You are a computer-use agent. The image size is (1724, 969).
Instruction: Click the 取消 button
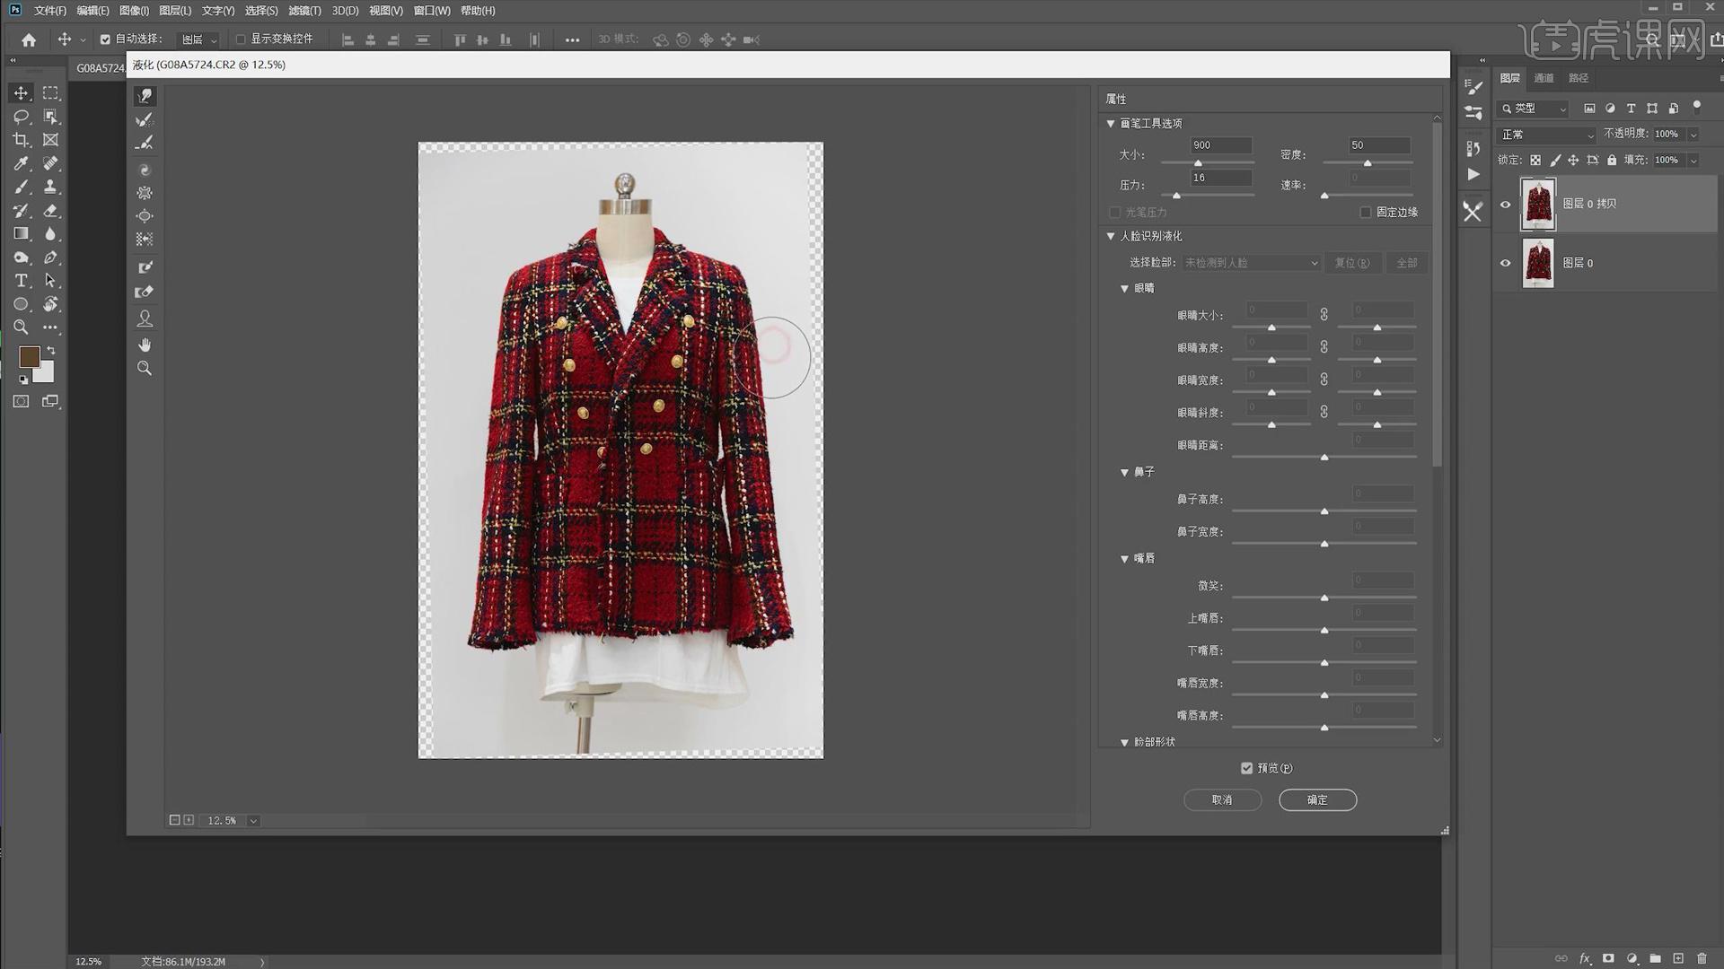[x=1222, y=799]
